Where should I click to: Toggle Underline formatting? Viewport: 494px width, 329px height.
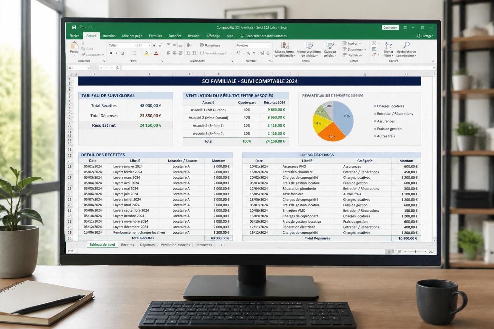coord(122,53)
